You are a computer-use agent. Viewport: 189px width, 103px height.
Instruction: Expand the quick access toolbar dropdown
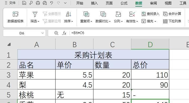point(65,3)
